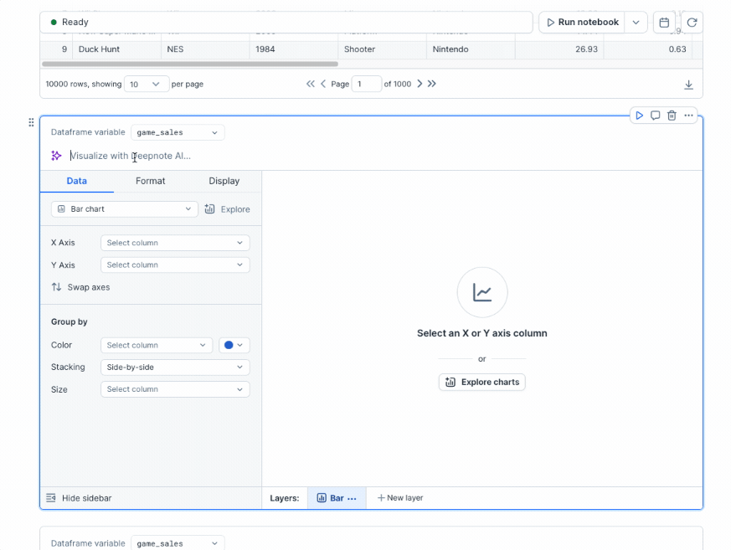Run the chart block with play icon
The image size is (731, 550).
tap(639, 116)
